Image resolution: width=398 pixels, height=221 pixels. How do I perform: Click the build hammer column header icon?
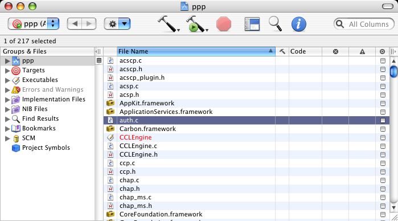click(282, 51)
